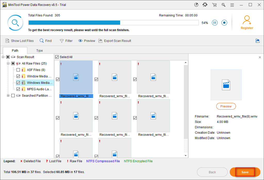Click the All Raw Files drive icon
The height and width of the screenshot is (180, 264).
coord(18,64)
